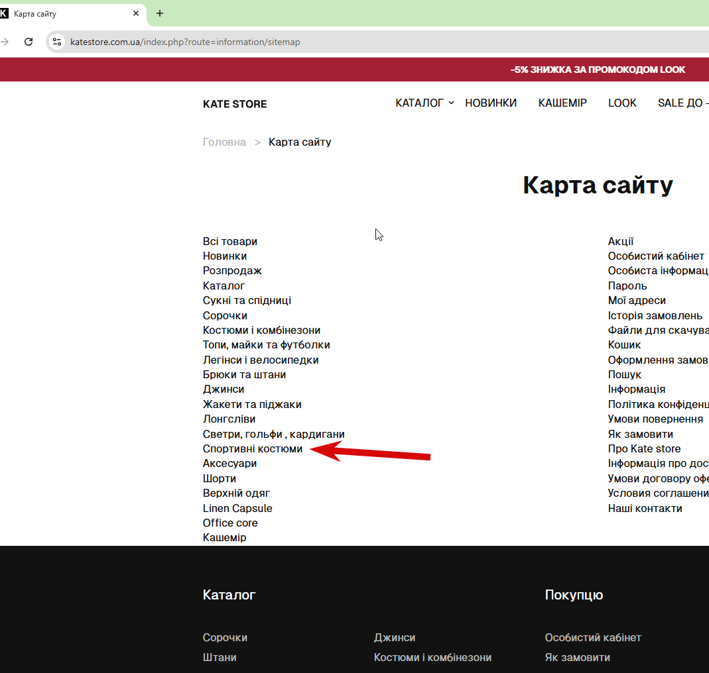
Task: Open Про Kate store link
Action: pyautogui.click(x=644, y=449)
